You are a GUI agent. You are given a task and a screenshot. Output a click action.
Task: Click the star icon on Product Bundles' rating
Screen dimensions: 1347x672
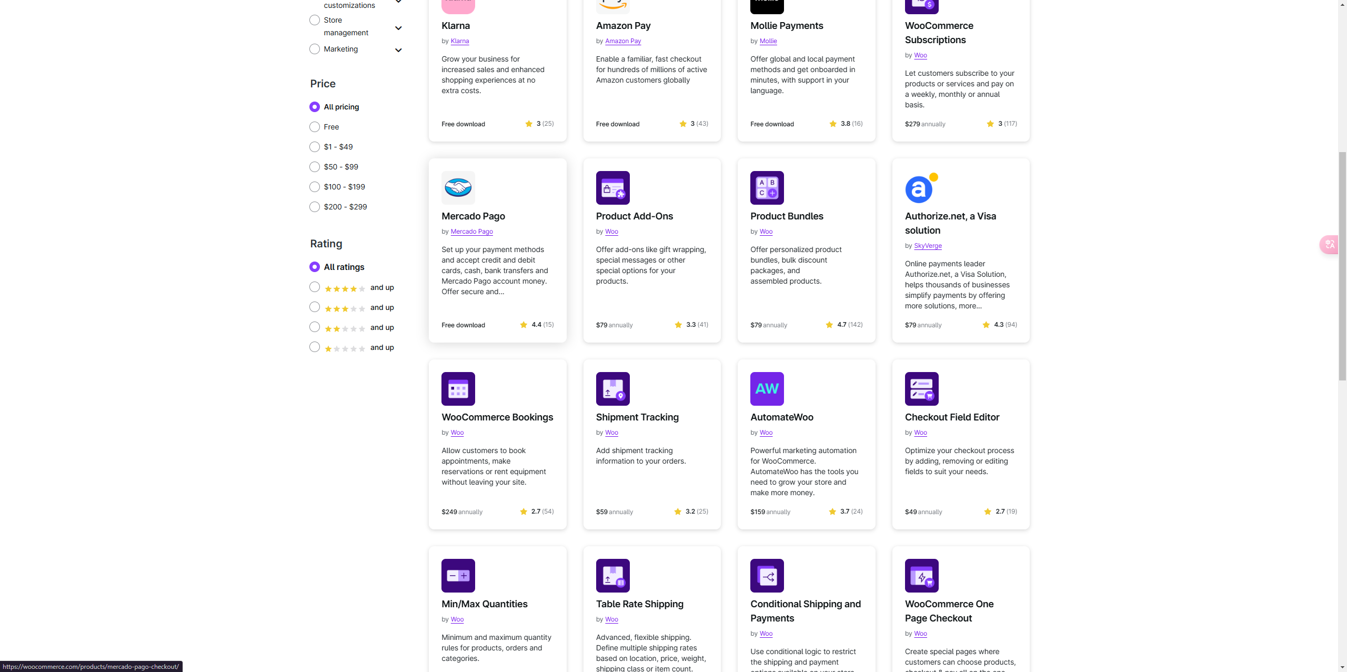[829, 325]
